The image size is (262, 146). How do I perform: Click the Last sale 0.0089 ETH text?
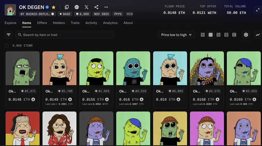pyautogui.click(x=205, y=104)
